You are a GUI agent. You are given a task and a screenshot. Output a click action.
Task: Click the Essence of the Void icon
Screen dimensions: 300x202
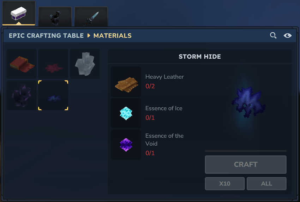click(126, 145)
